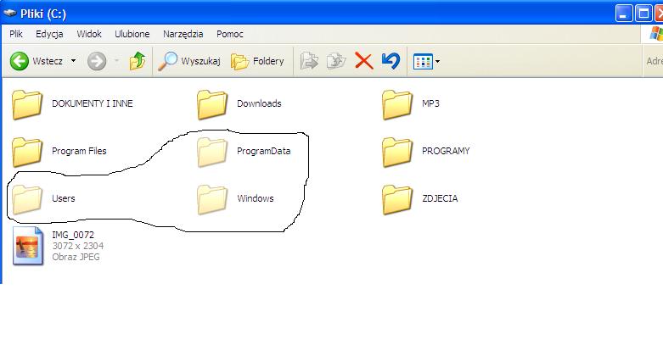Expand the Views dropdown arrow
Viewport: 663px width, 339px height.
pos(437,62)
